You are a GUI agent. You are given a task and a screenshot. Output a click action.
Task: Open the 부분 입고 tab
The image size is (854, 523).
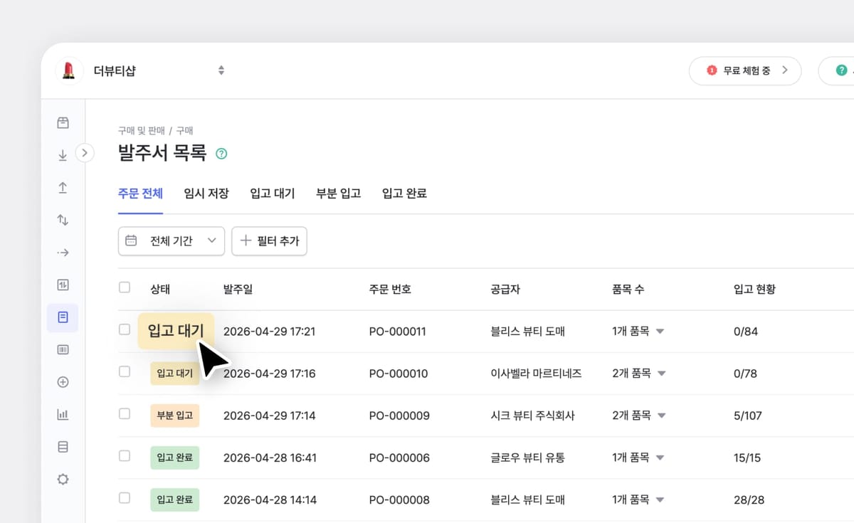point(338,193)
